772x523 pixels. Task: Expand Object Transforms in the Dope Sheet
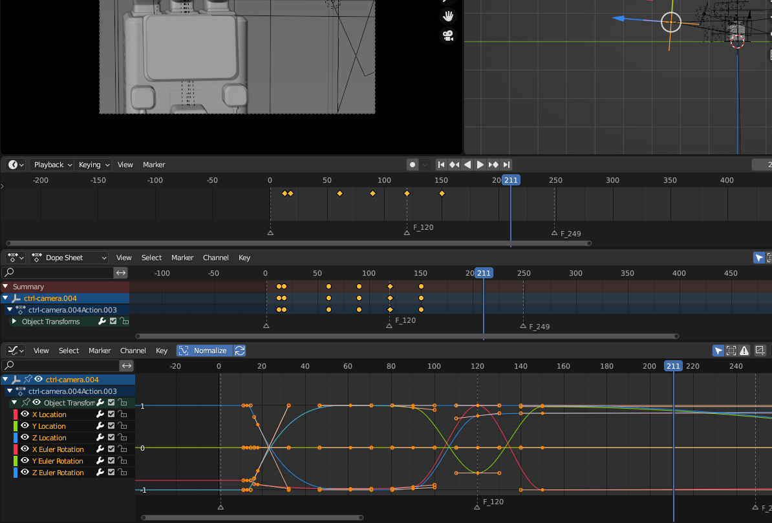[14, 322]
